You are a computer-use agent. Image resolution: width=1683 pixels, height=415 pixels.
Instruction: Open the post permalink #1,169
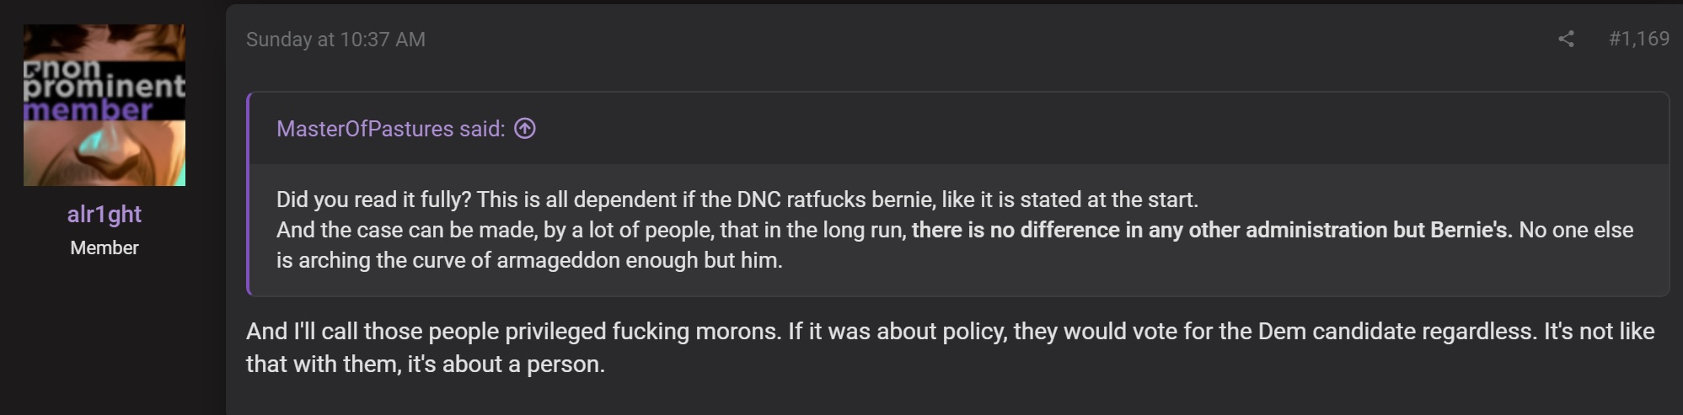click(1638, 39)
